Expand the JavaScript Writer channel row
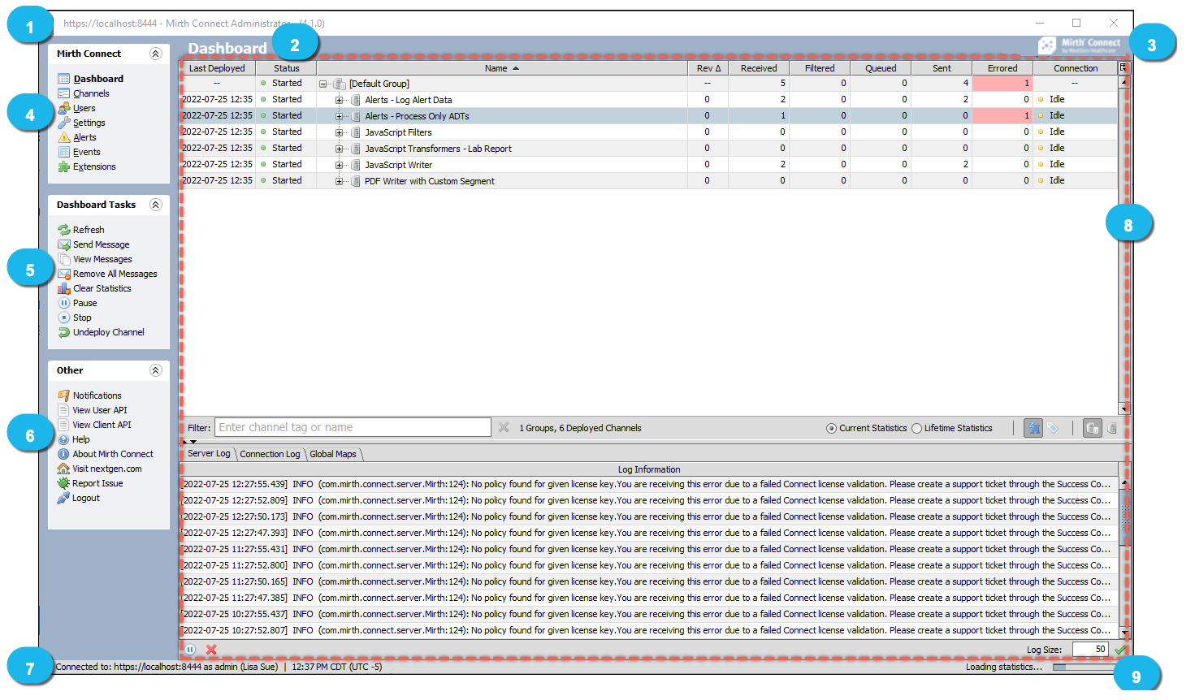The width and height of the screenshot is (1195, 700). (x=340, y=165)
